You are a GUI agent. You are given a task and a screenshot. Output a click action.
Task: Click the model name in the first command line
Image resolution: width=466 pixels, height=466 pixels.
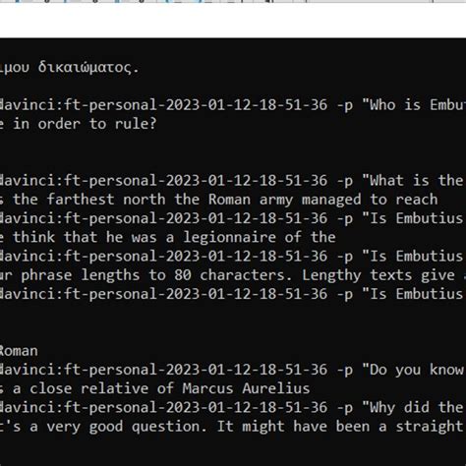163,105
